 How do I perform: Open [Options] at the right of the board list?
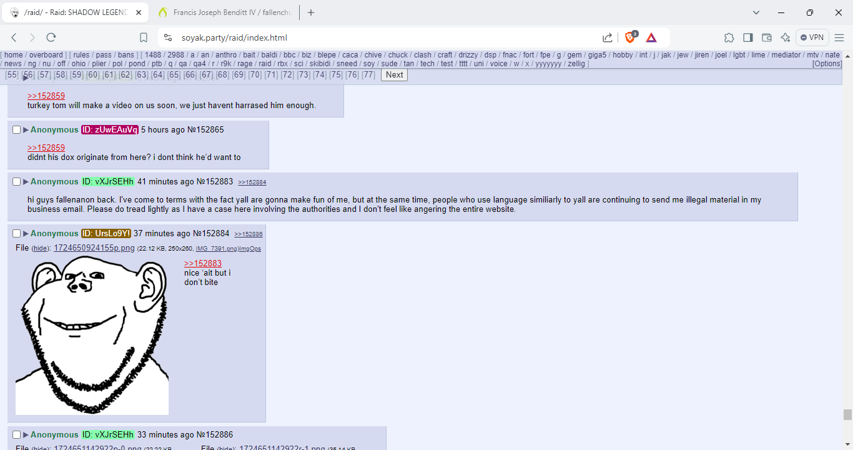click(827, 64)
